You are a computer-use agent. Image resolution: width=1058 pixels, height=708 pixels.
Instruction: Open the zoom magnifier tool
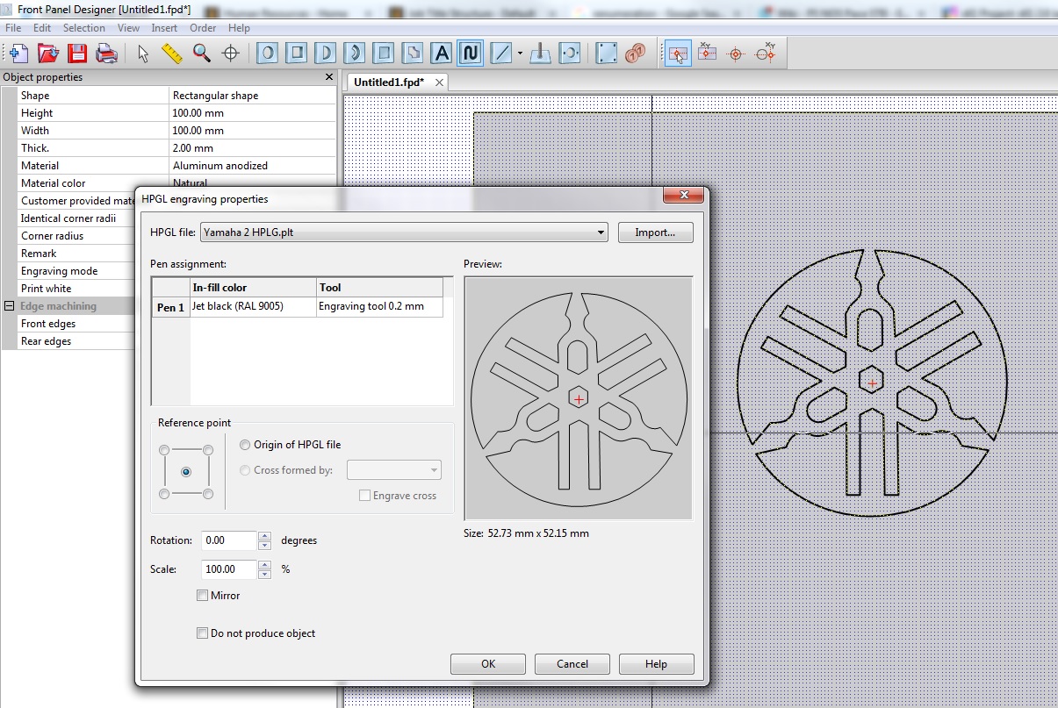coord(201,53)
